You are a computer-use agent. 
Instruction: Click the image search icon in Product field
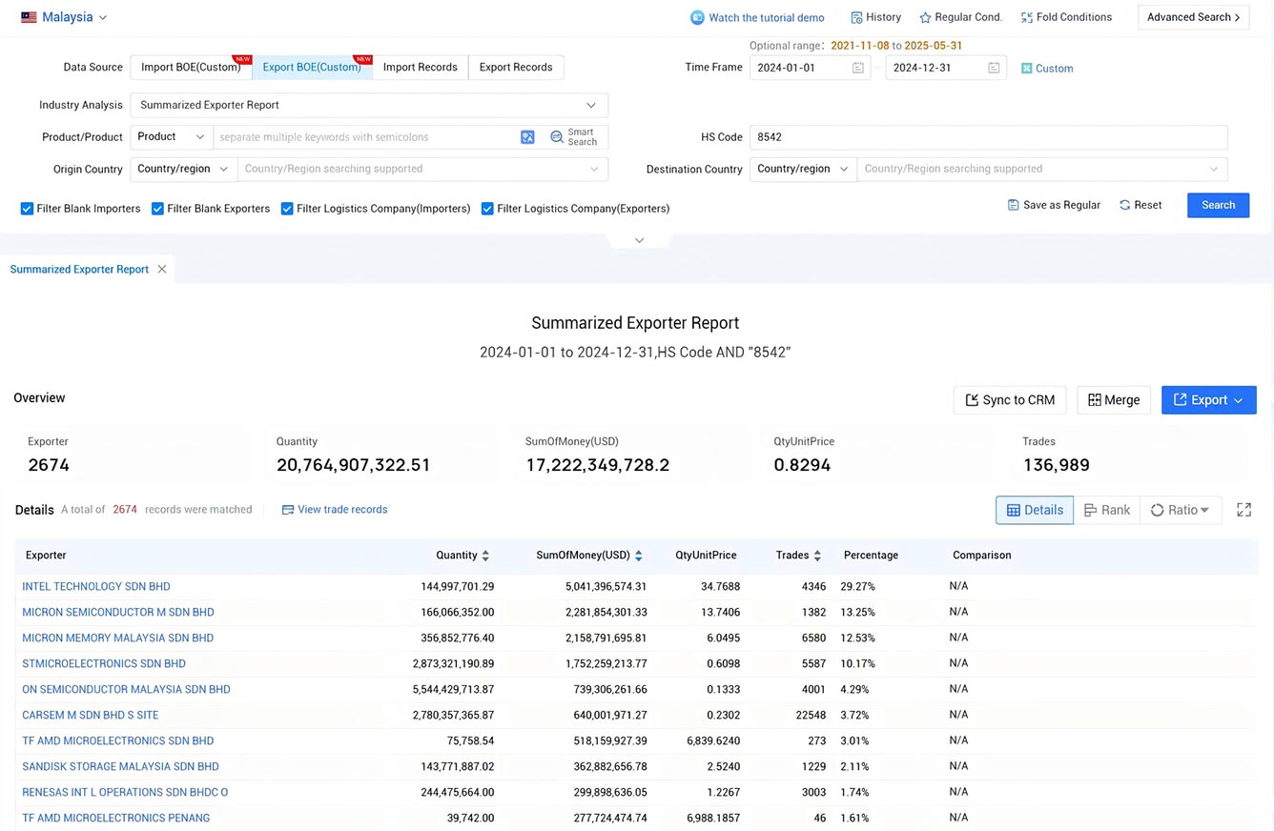click(x=527, y=137)
